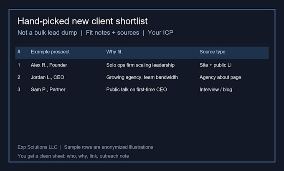This screenshot has height=171, width=284.
Task: Select 'Sam P., Partner' prospect cell
Action: pyautogui.click(x=48, y=89)
